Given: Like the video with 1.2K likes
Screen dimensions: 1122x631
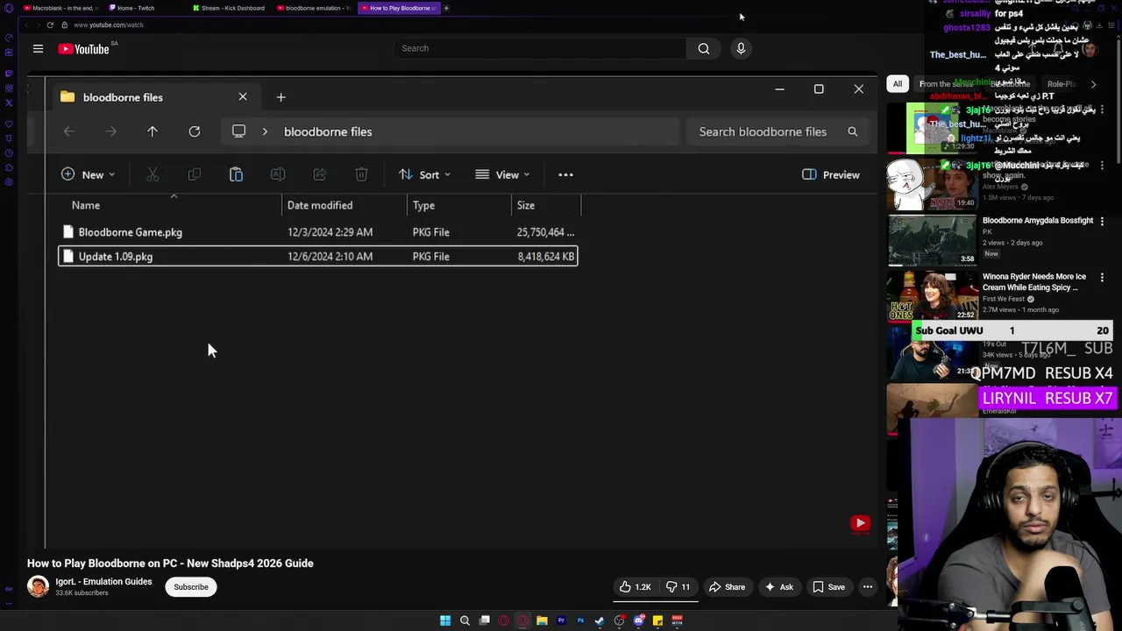Looking at the screenshot, I should click(636, 587).
